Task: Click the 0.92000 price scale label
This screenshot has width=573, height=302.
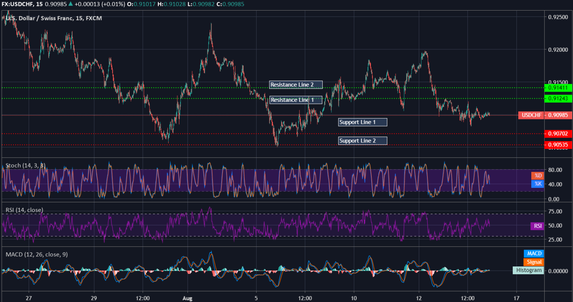Action: (x=558, y=50)
